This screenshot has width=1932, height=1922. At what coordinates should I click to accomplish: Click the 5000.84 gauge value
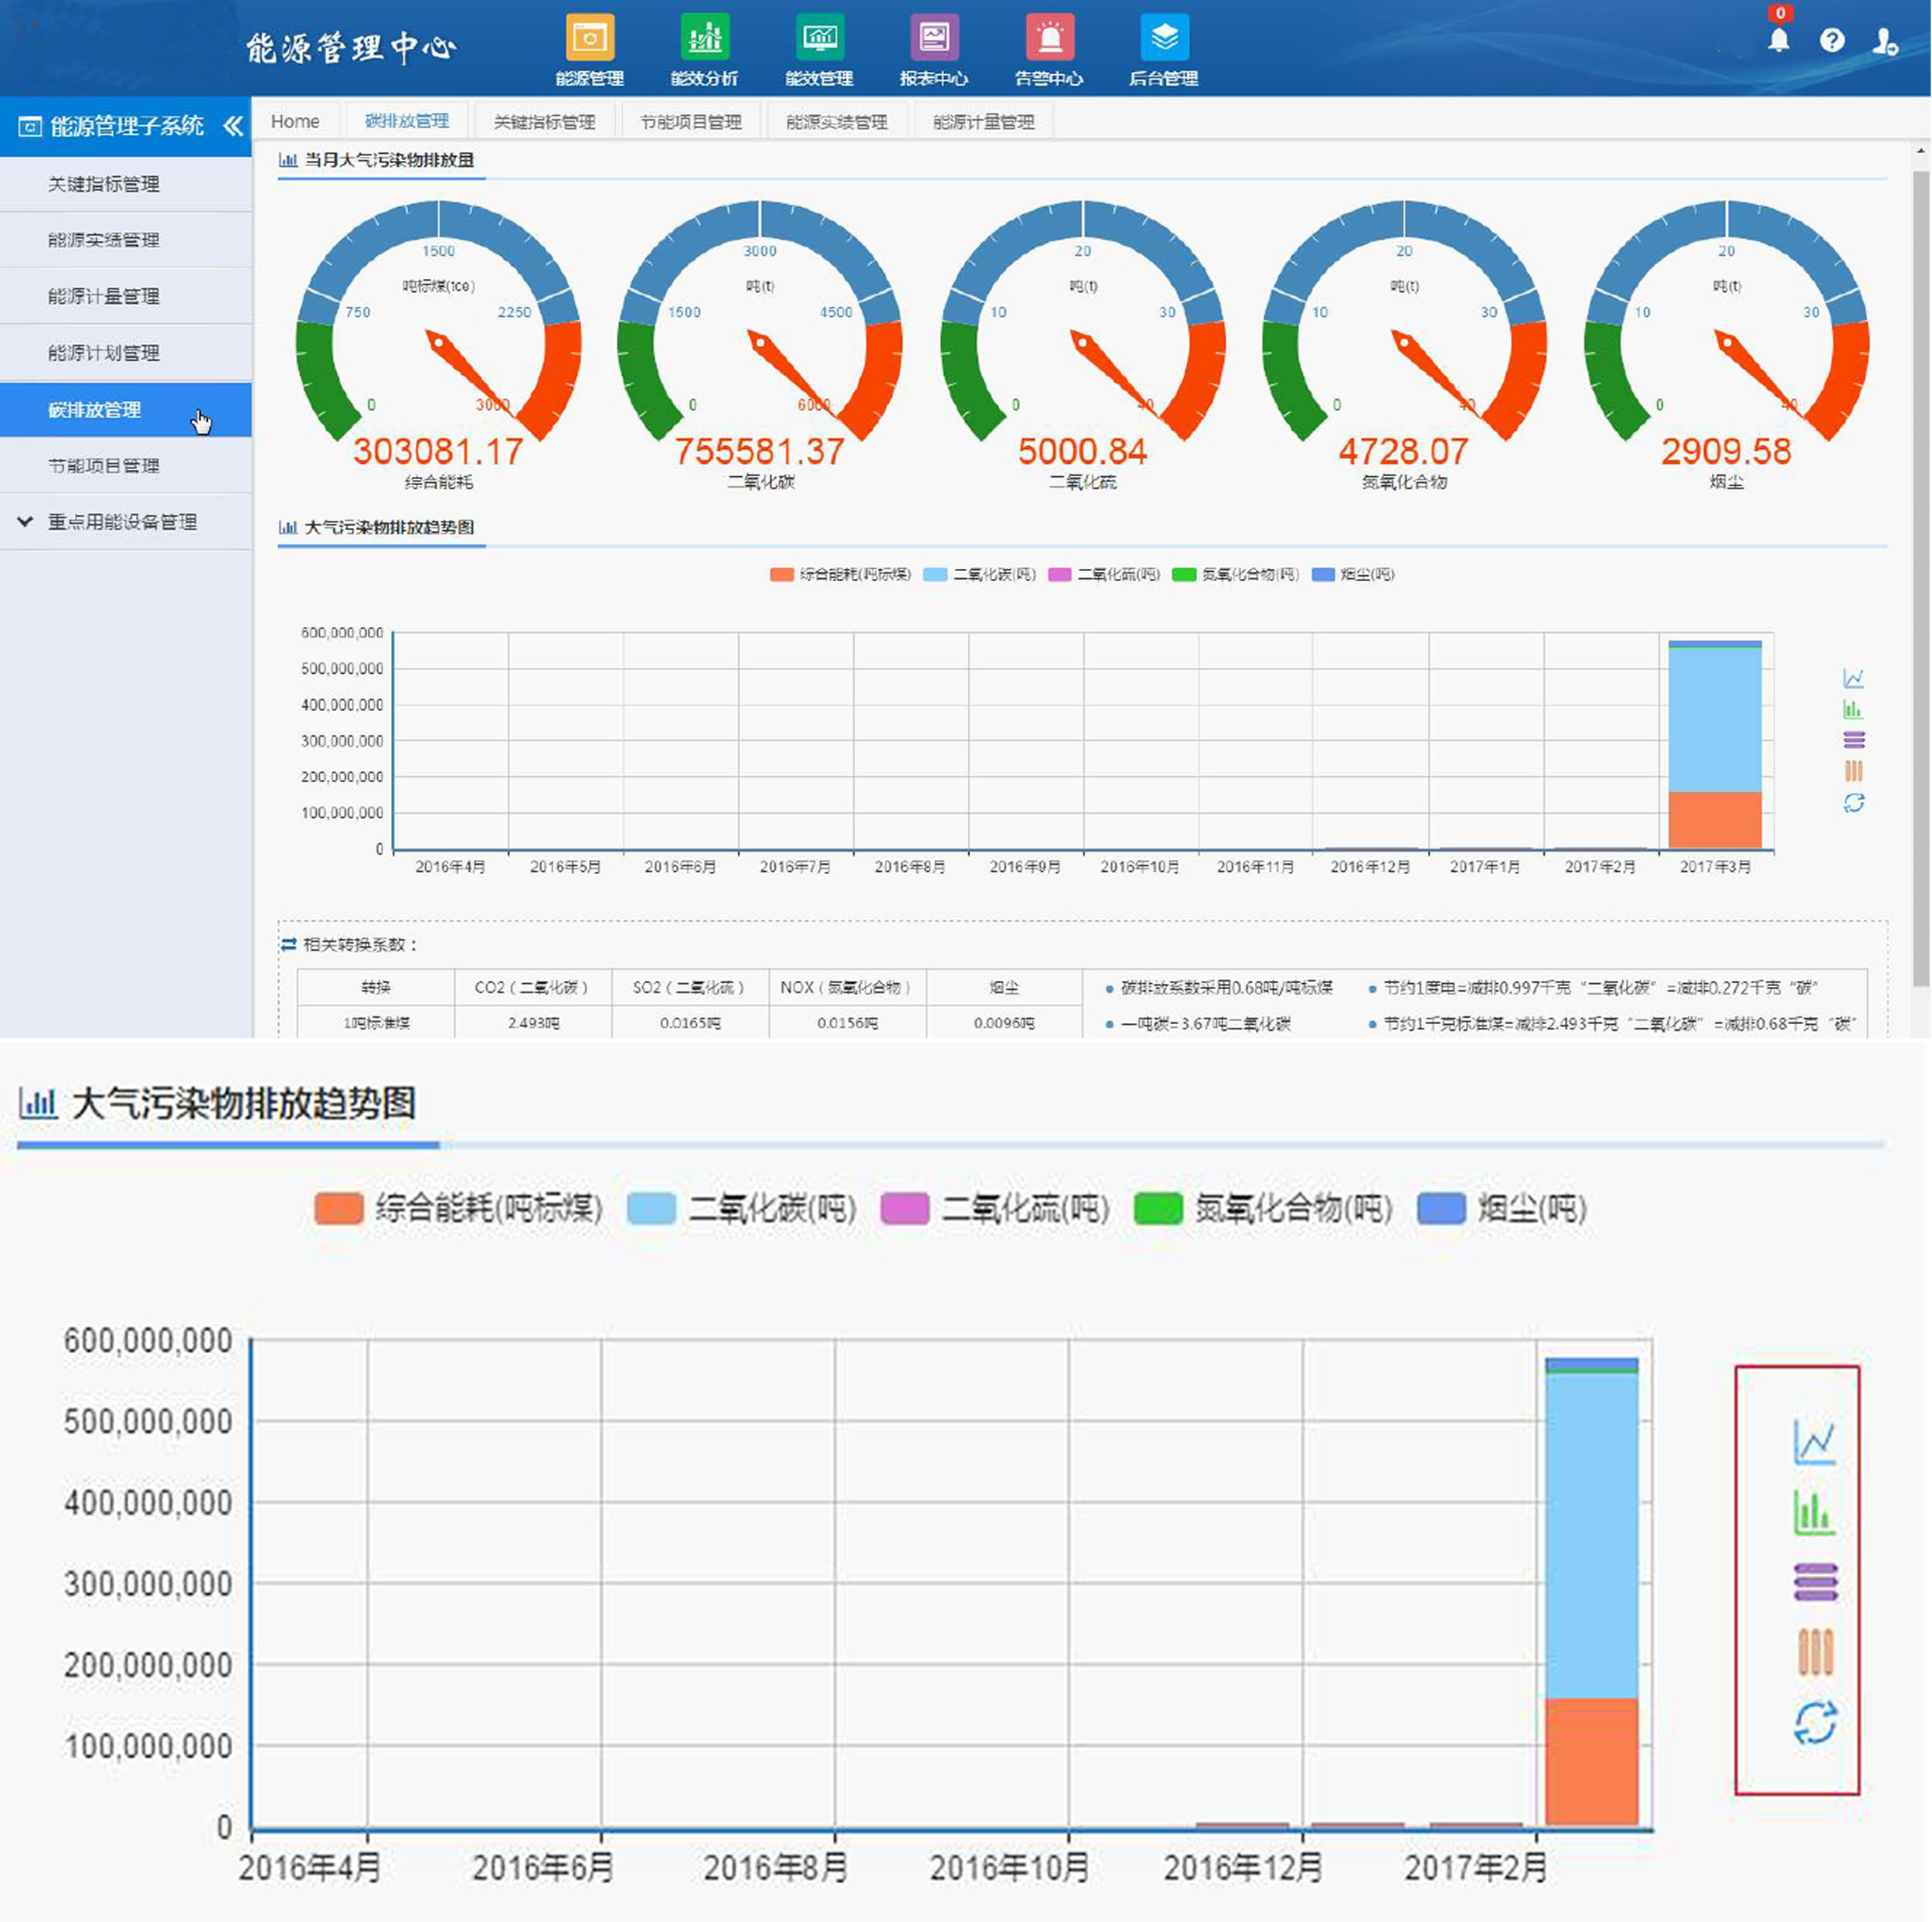[1082, 452]
